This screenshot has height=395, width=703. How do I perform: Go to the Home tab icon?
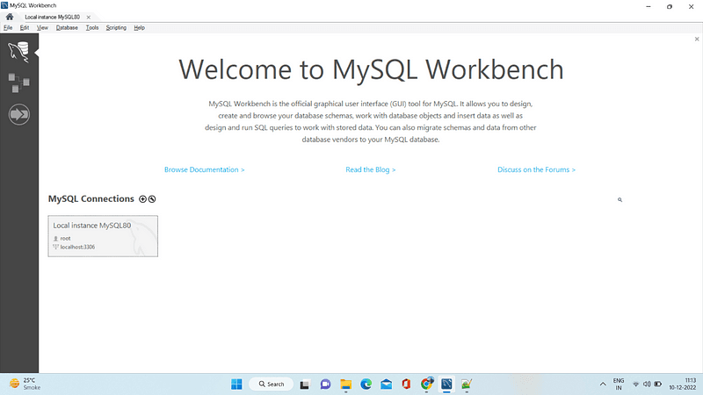pyautogui.click(x=10, y=17)
